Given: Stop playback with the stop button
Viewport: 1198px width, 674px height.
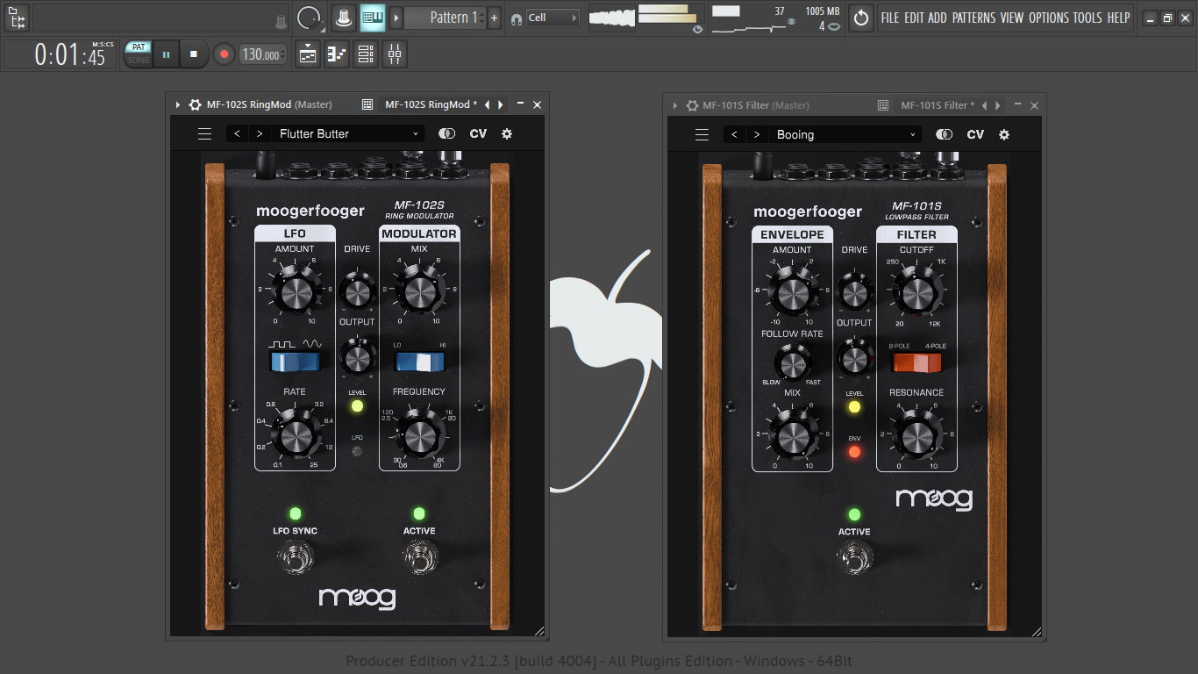Looking at the screenshot, I should coord(194,54).
